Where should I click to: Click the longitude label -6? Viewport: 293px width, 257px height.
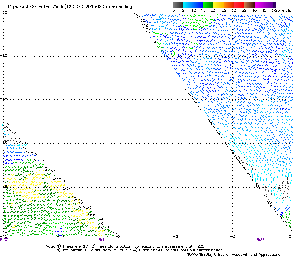175,236
